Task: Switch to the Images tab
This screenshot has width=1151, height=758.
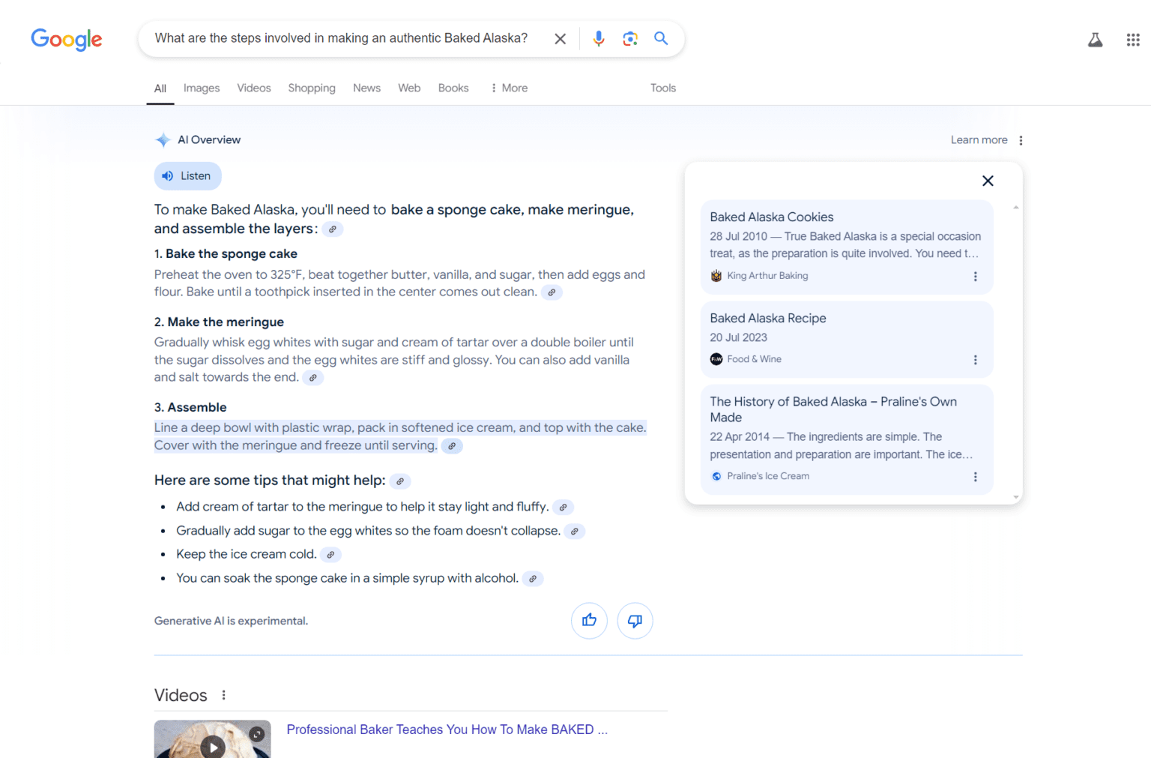Action: 201,88
